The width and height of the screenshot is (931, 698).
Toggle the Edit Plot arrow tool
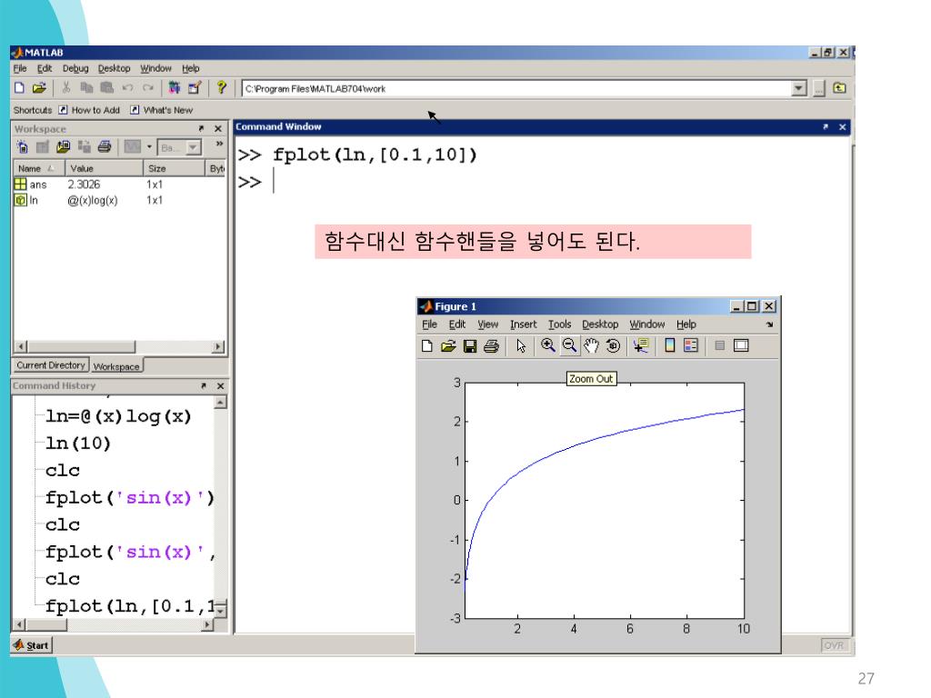pyautogui.click(x=521, y=346)
